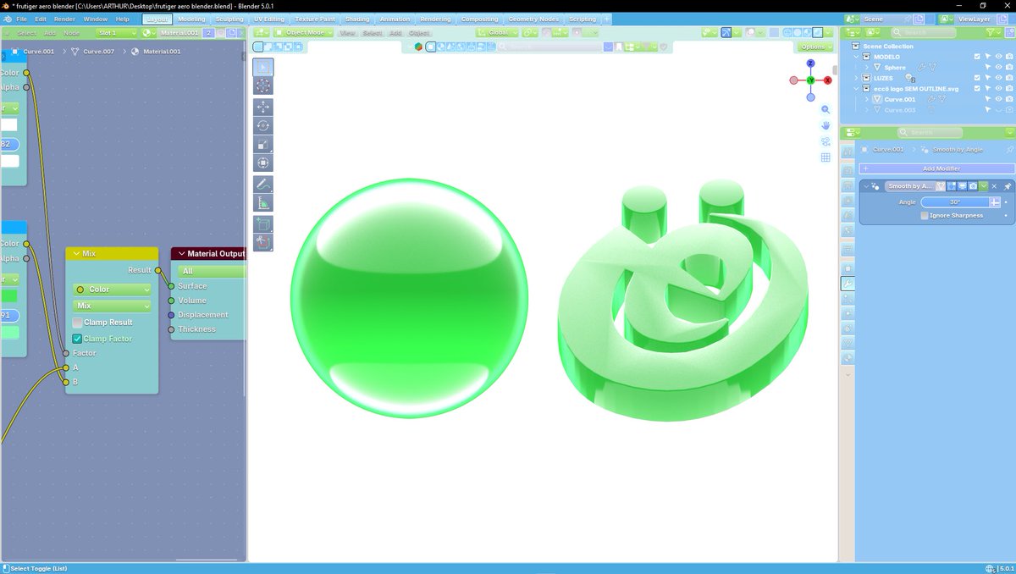Switch to the Geometry Nodes workspace tab
This screenshot has width=1016, height=574.
(533, 19)
